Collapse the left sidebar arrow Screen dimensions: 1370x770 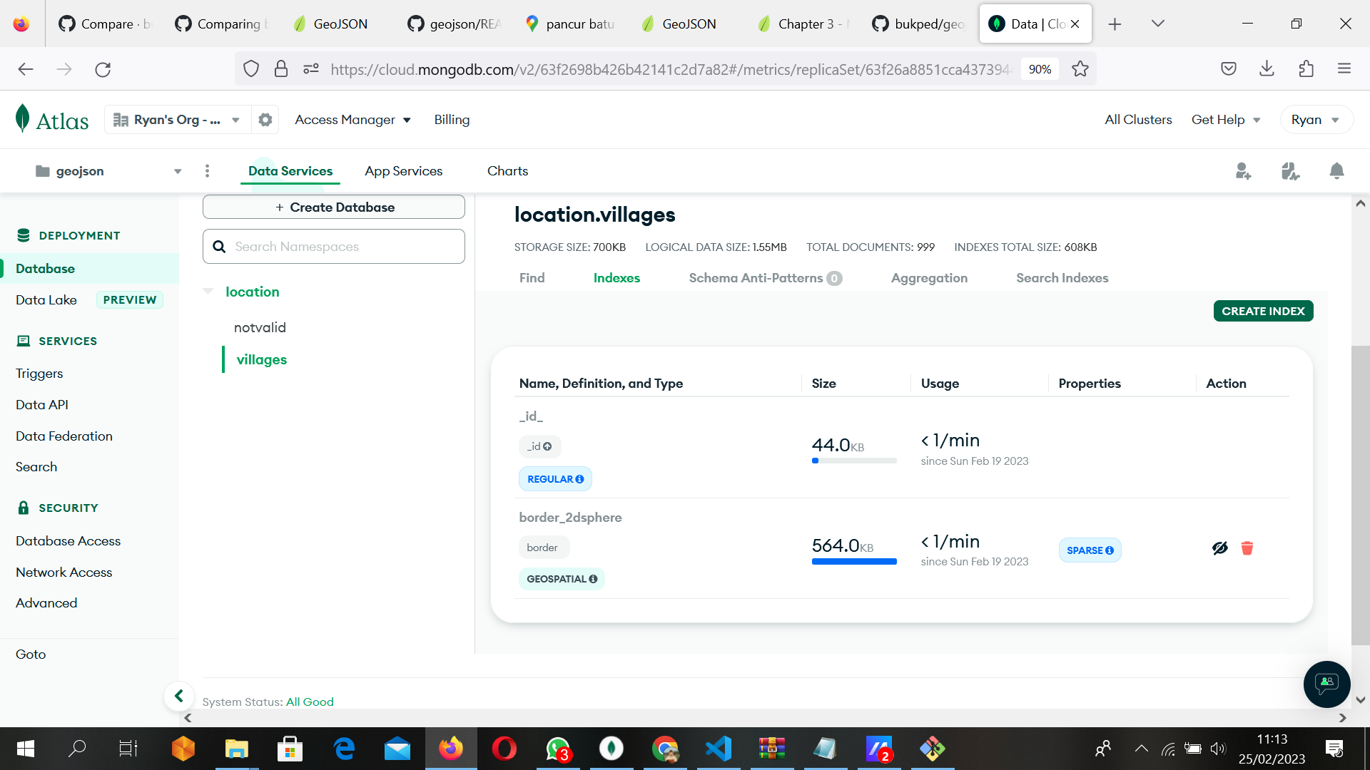[179, 696]
